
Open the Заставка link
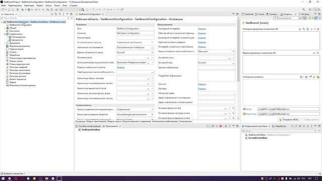[x=202, y=89]
